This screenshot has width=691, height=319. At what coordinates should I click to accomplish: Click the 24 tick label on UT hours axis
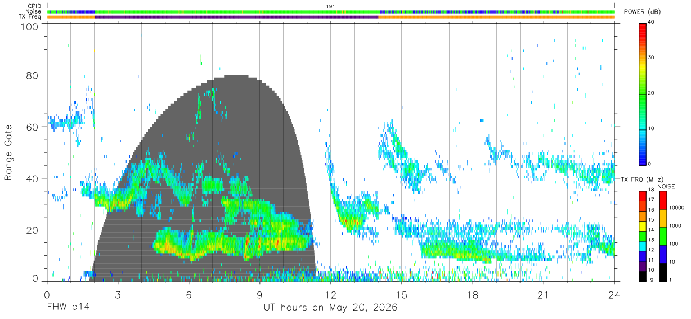614,295
